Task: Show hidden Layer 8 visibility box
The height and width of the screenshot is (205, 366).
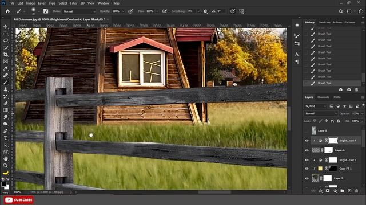Action: (307, 130)
